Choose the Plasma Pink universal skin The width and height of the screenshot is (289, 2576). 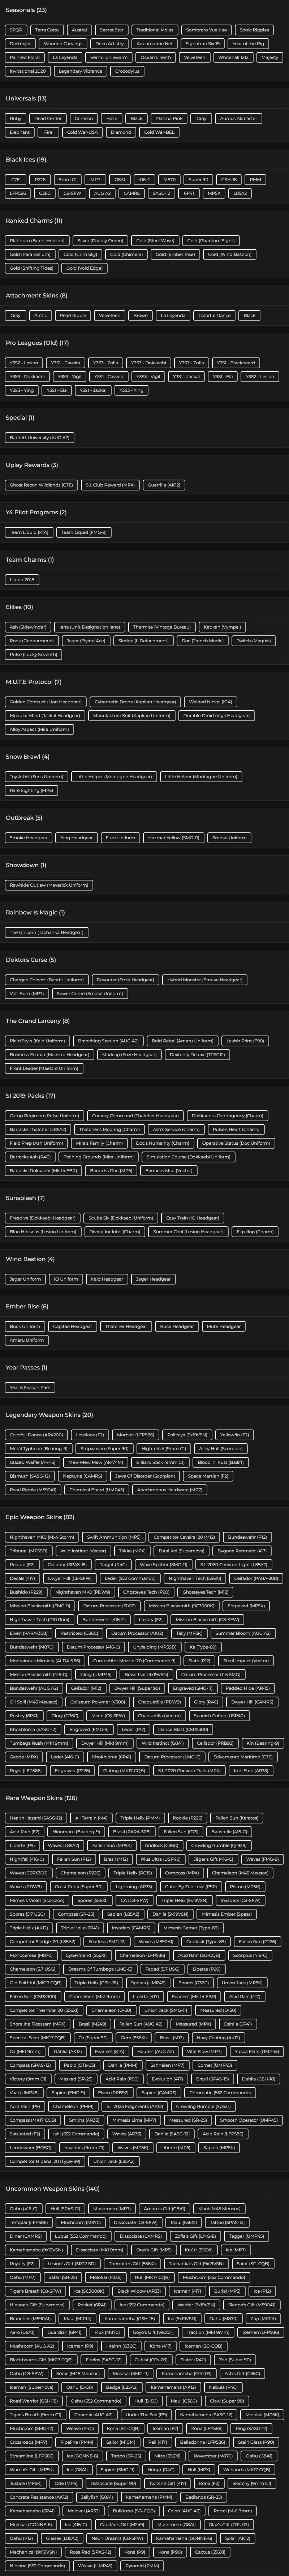coord(168,118)
